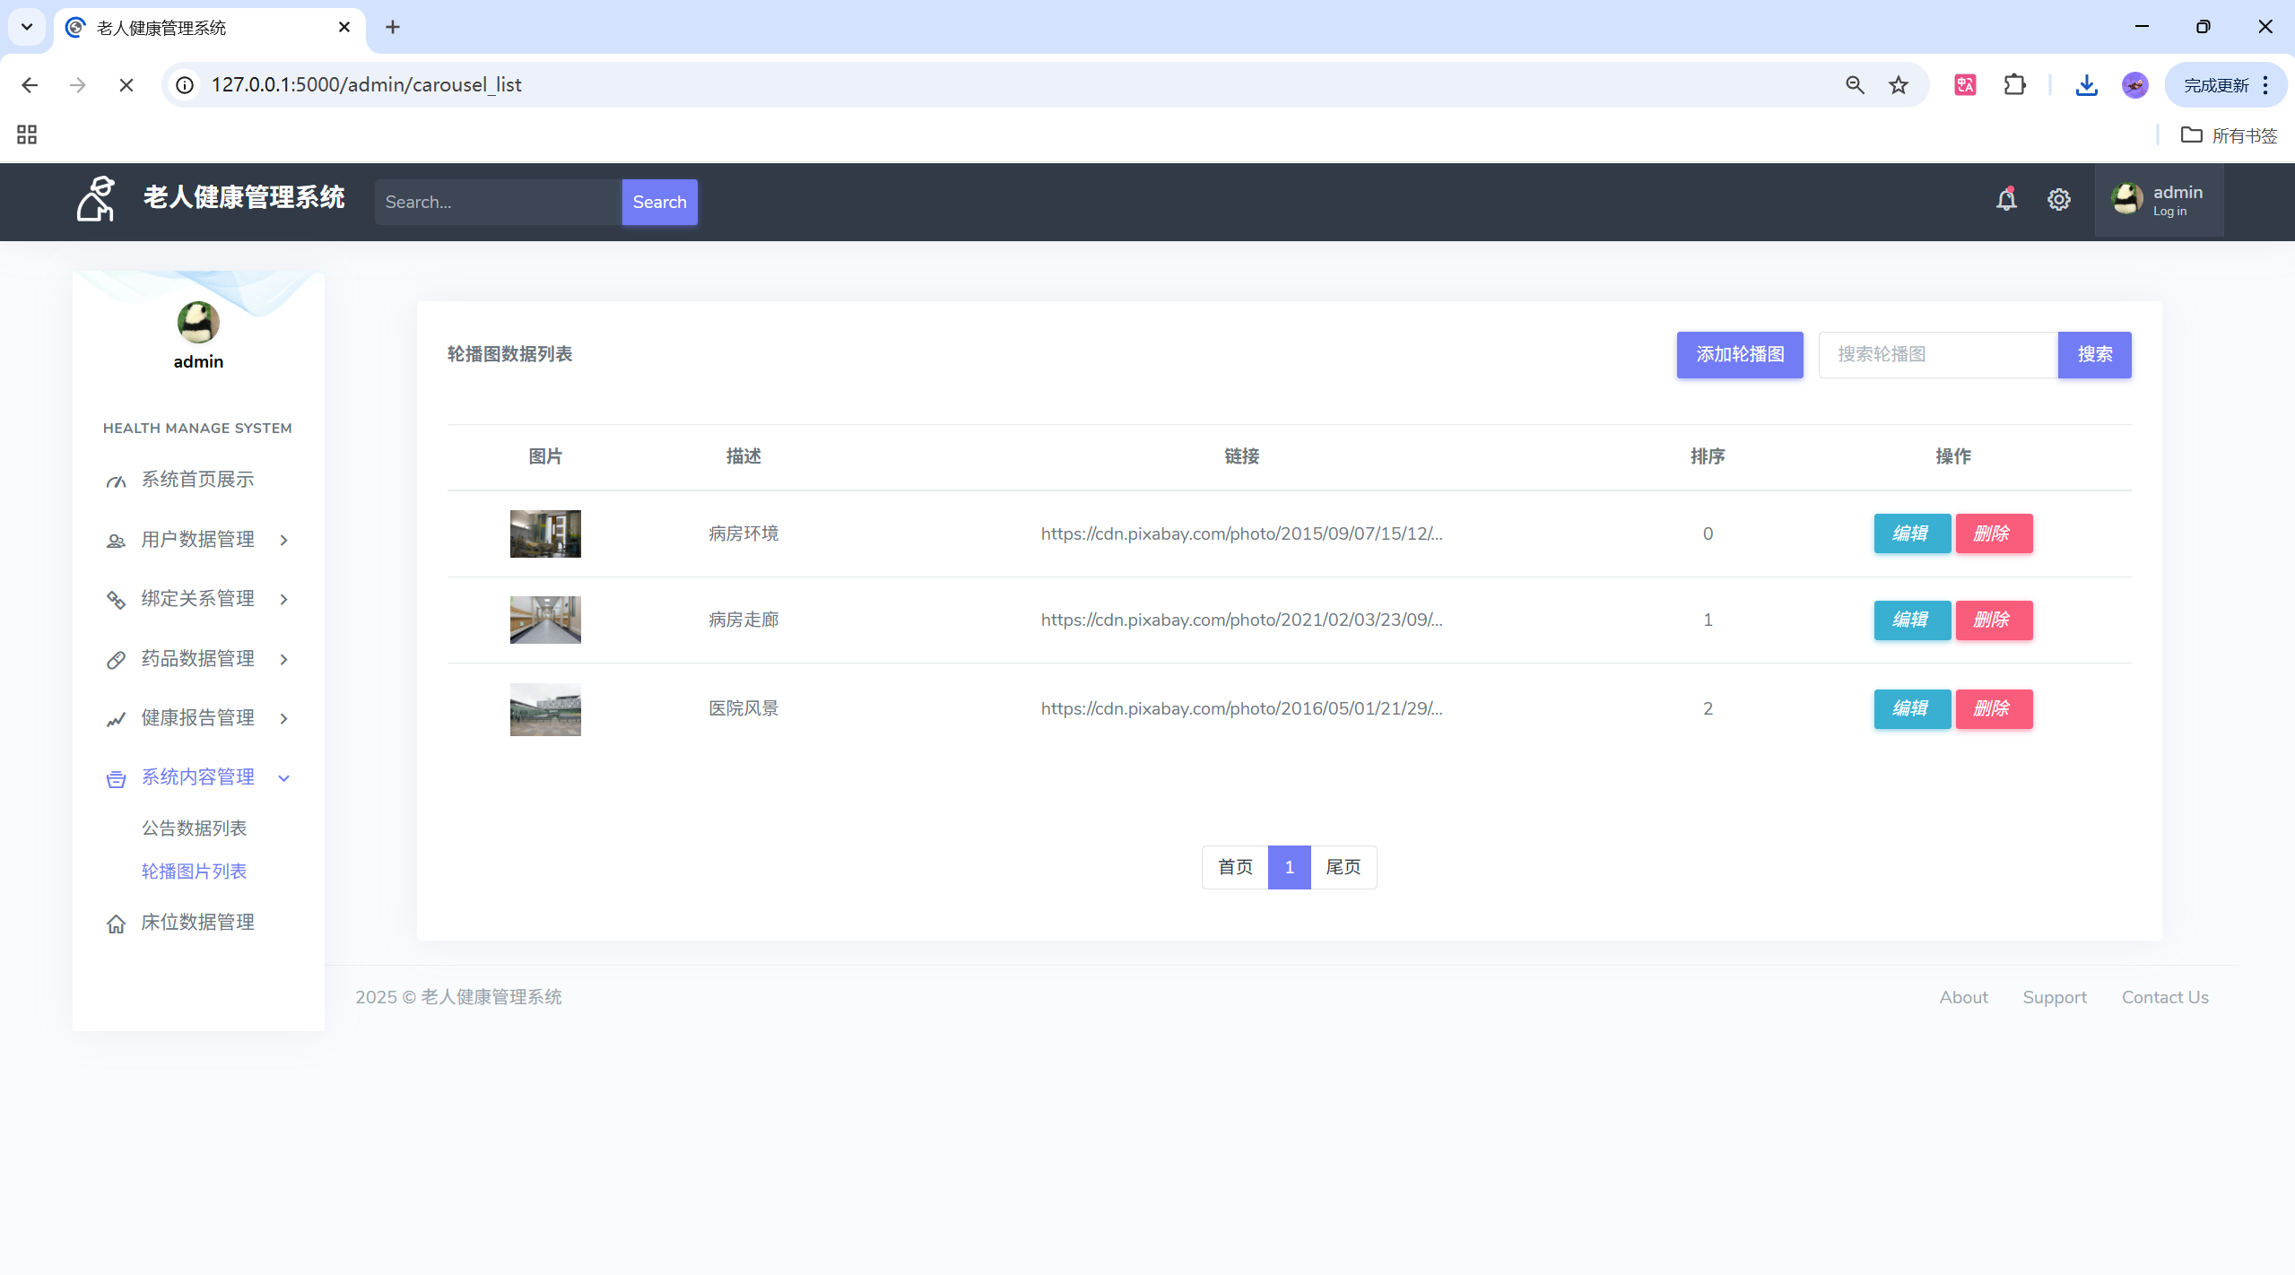
Task: Bookmark this page with star icon
Action: [x=1898, y=85]
